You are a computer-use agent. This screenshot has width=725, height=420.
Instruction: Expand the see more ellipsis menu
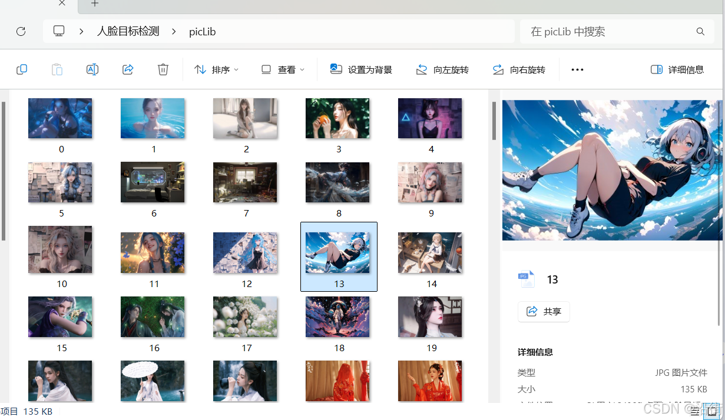point(577,69)
